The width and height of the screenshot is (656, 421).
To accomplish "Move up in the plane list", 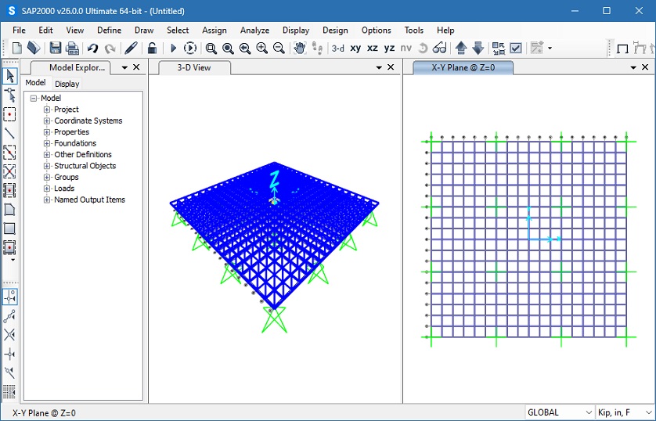I will 461,48.
